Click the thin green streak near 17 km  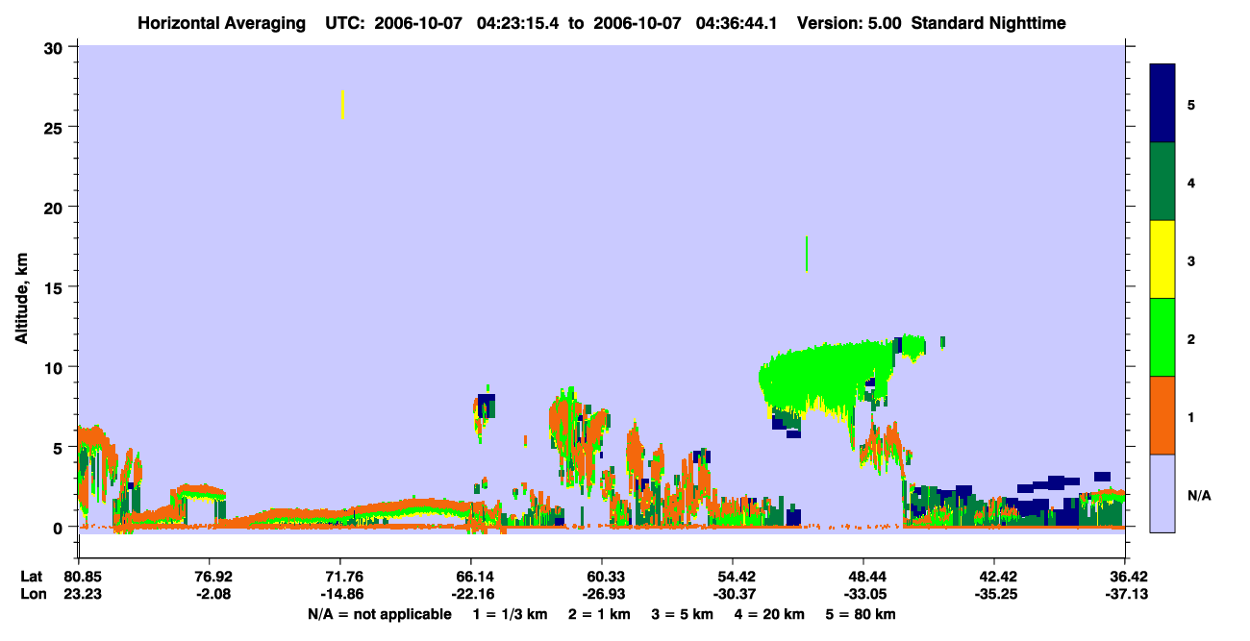(806, 254)
